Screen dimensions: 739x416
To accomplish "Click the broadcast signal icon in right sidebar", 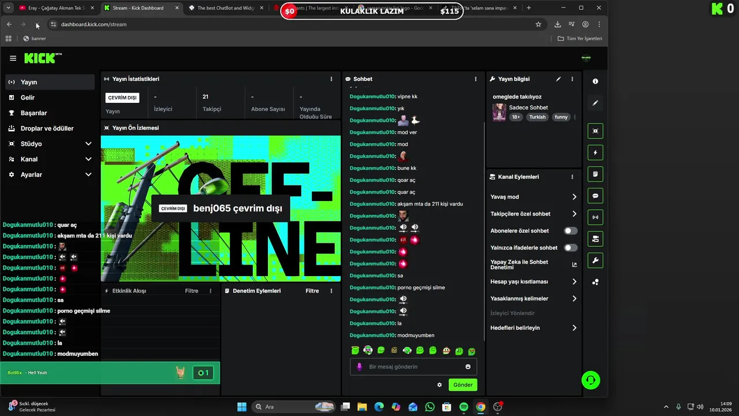I will click(595, 217).
